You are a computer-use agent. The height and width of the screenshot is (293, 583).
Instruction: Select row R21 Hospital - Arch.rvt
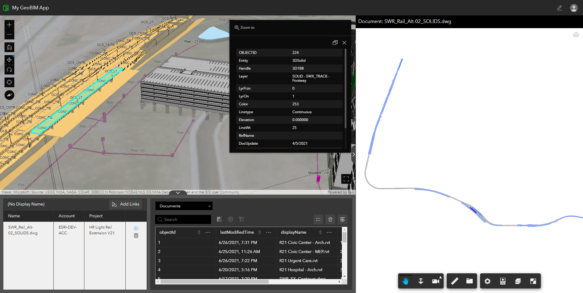pyautogui.click(x=248, y=270)
